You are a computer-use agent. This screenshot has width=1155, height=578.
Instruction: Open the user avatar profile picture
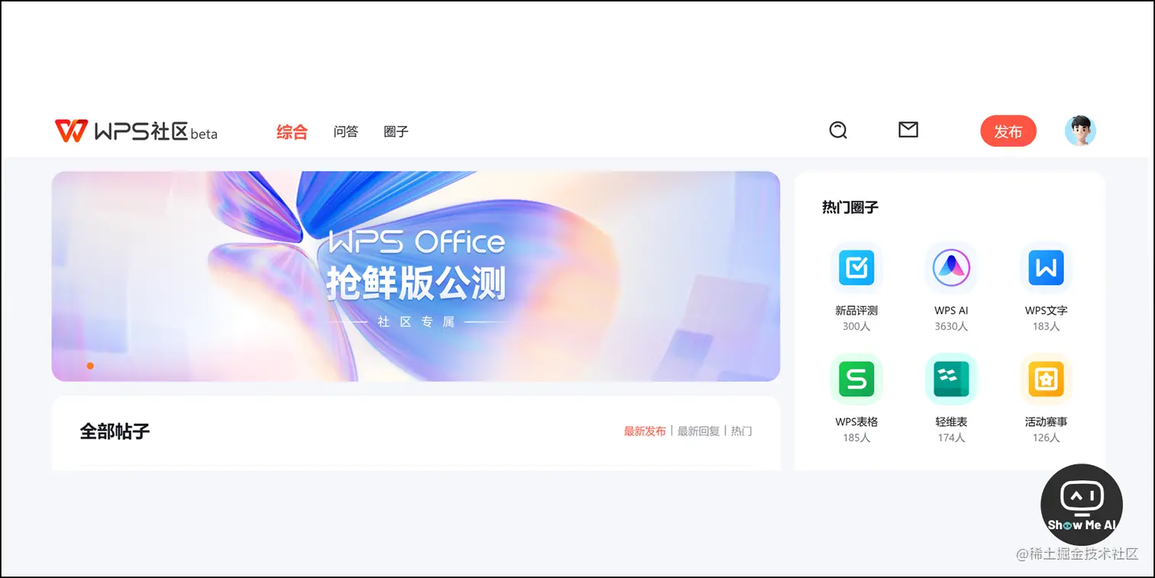pyautogui.click(x=1080, y=131)
